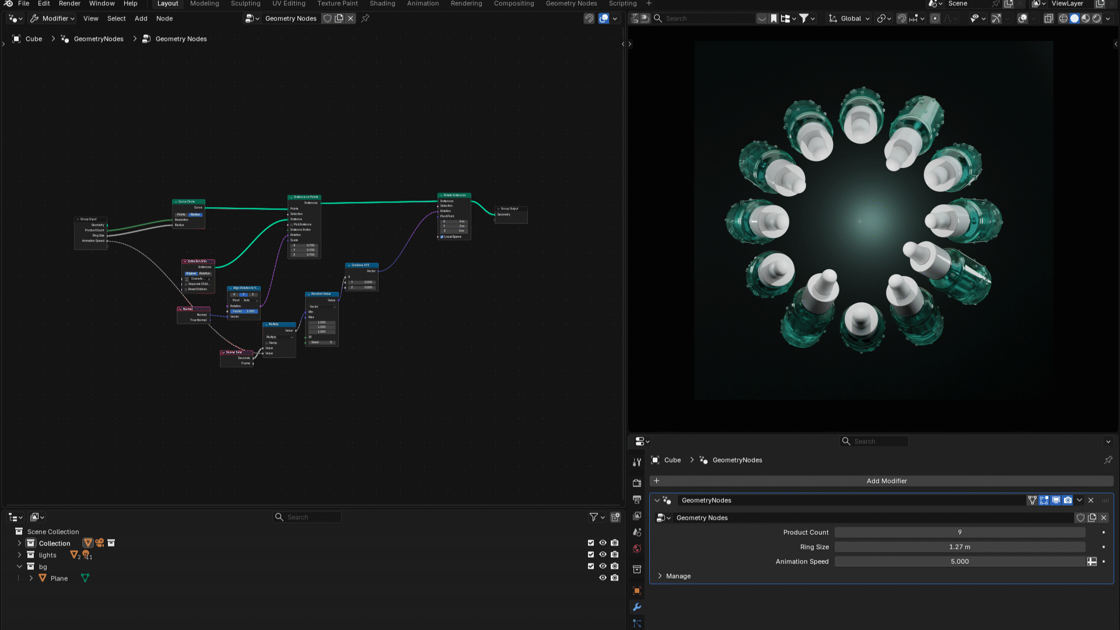This screenshot has height=630, width=1120.
Task: Click the Animation Speed value field
Action: point(960,561)
